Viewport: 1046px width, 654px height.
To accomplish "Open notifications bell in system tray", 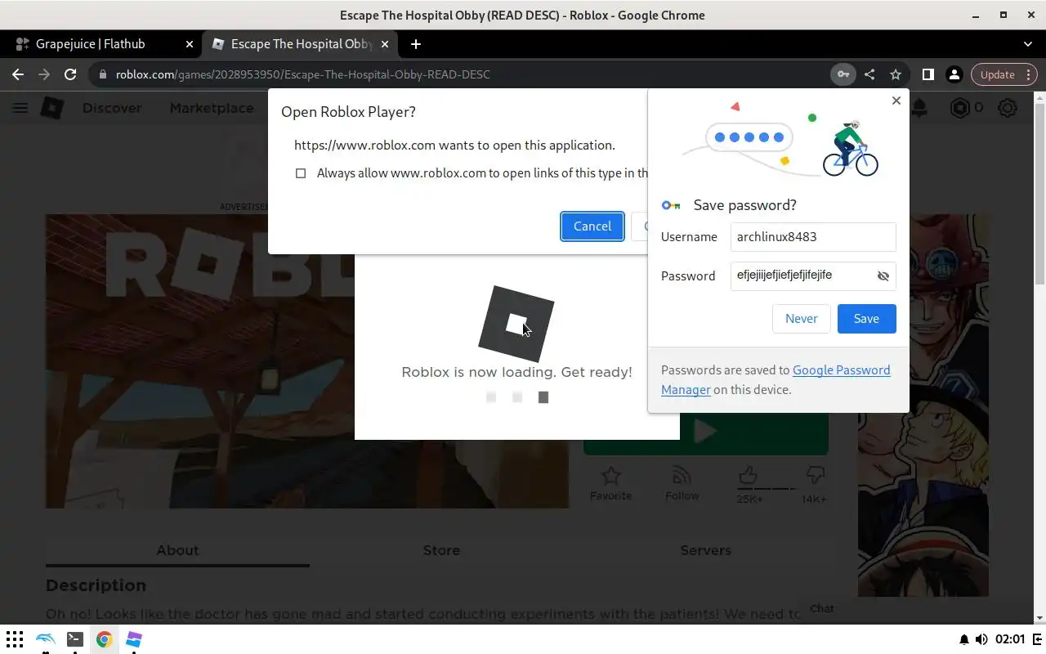I will point(964,639).
